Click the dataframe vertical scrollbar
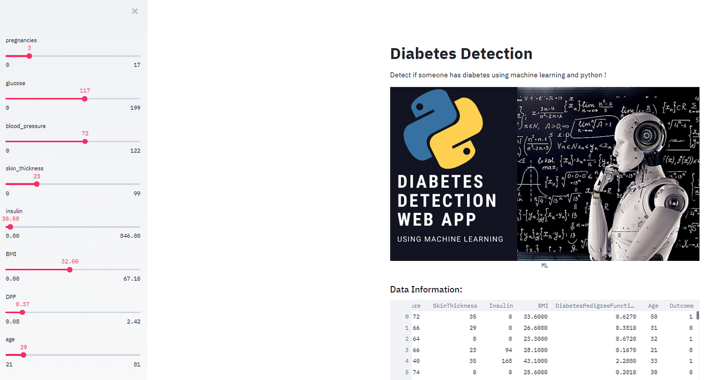Screen dimensions: 704x380 [696, 317]
